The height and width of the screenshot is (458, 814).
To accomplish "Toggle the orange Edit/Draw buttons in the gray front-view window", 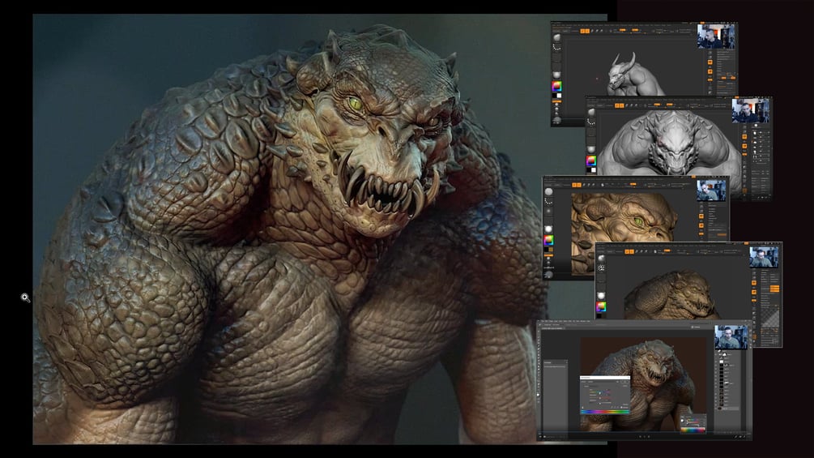I will [619, 105].
